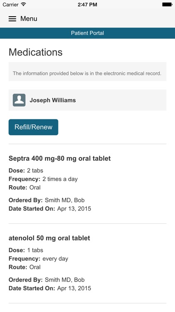Image resolution: width=175 pixels, height=312 pixels.
Task: Tap the patient avatar icon
Action: [19, 100]
